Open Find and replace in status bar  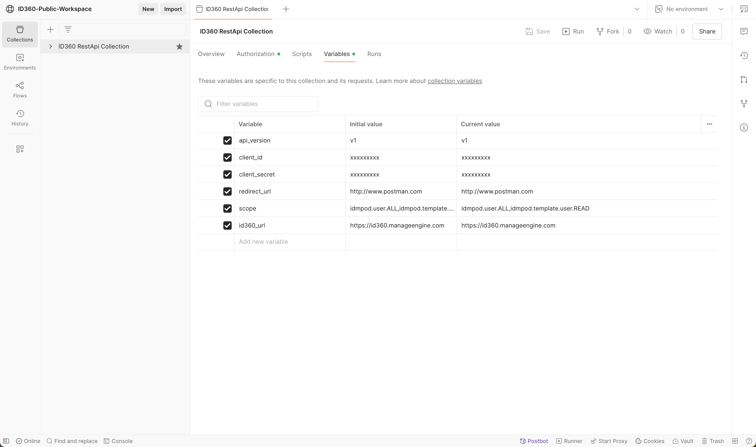pos(72,441)
